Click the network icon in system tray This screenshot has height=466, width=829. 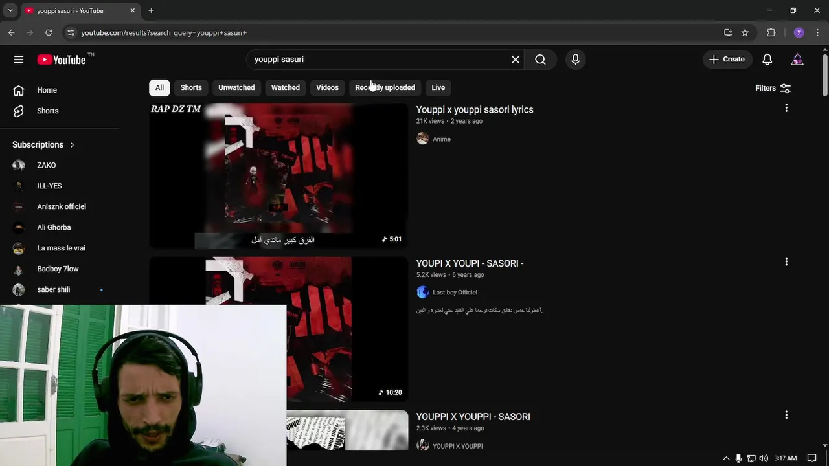tap(751, 458)
